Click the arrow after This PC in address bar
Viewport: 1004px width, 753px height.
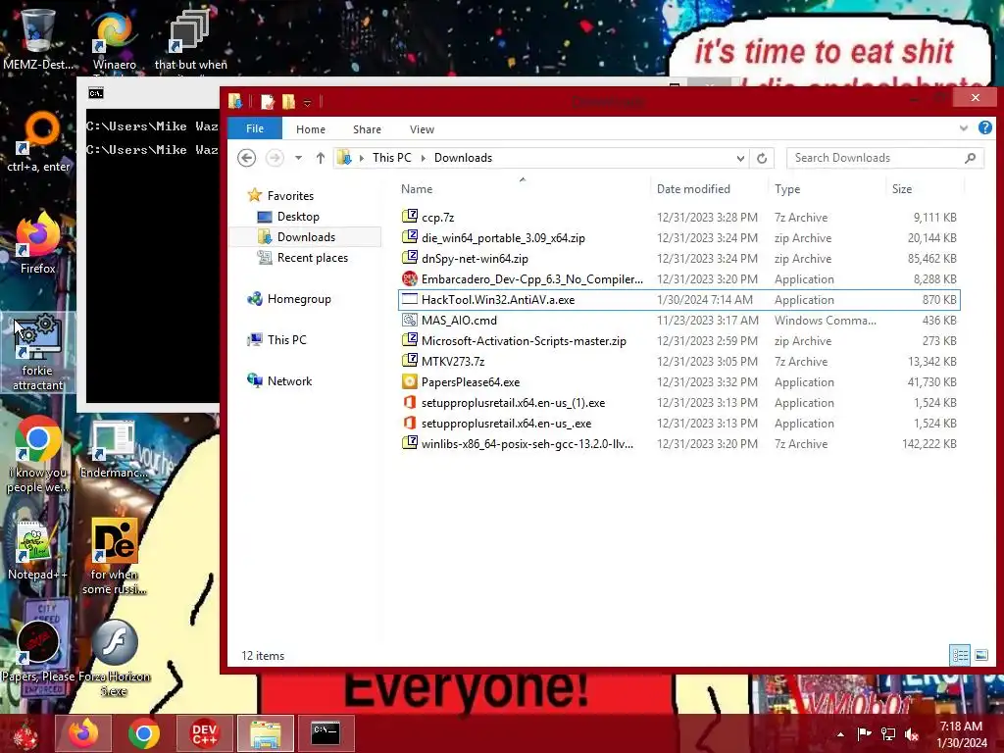click(423, 158)
